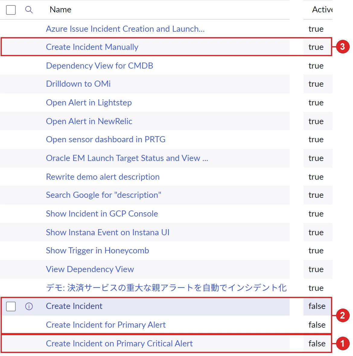
Task: Open Rewrite demo alert description link
Action: click(103, 177)
